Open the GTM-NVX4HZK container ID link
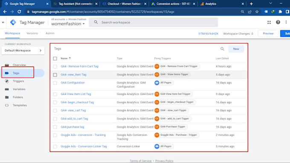Image resolution: width=290 pixels, height=163 pixels. (x=209, y=34)
